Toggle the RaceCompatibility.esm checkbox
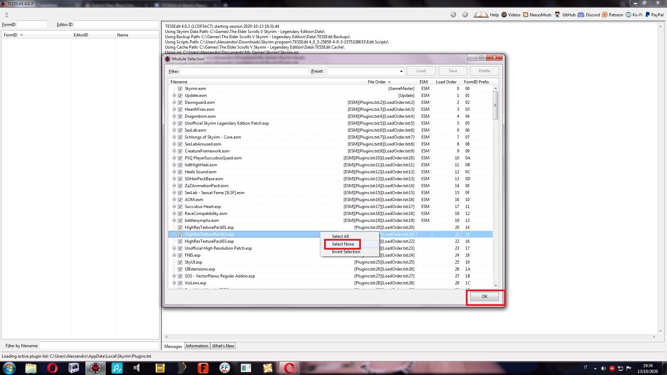This screenshot has height=375, width=667. (180, 214)
